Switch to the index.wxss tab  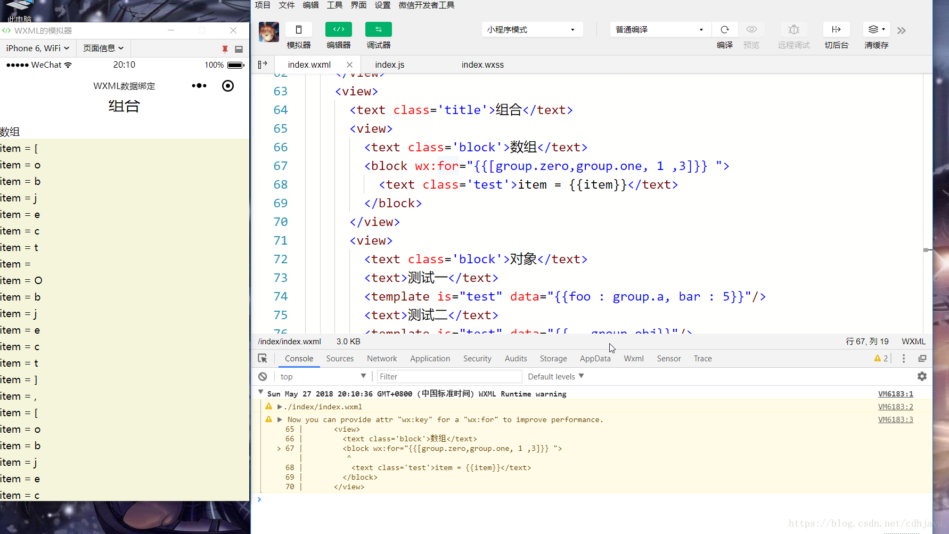[x=482, y=64]
